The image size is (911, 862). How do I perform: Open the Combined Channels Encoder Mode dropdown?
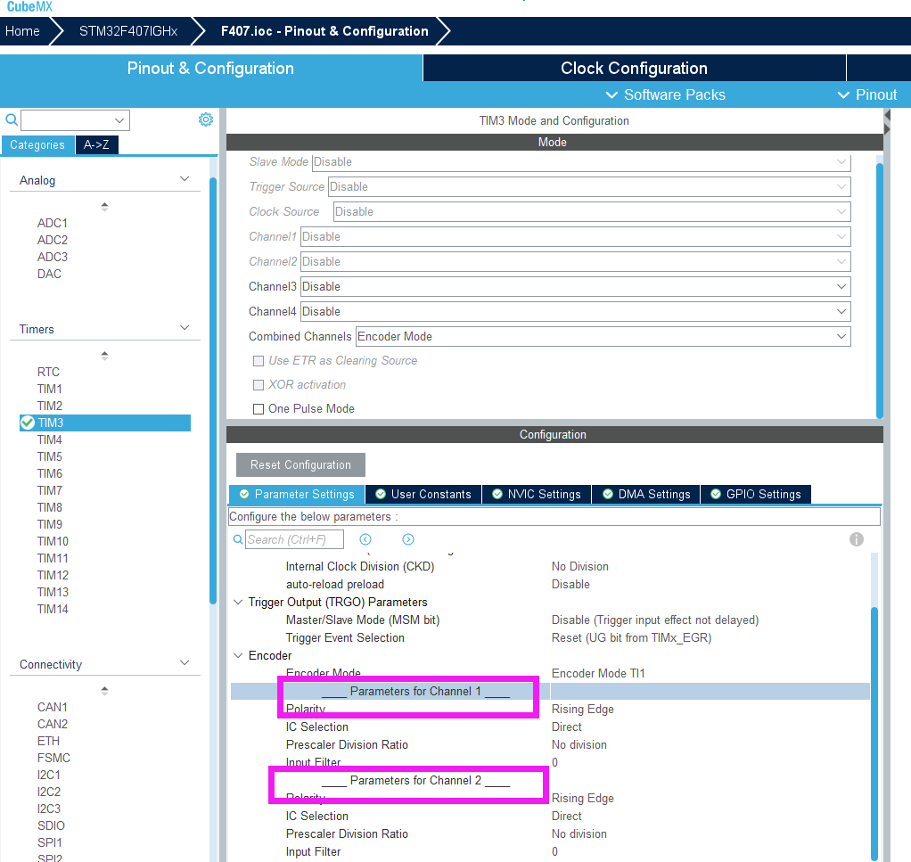pos(603,337)
